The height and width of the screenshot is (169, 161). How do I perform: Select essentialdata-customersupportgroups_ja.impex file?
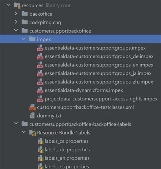click(x=98, y=73)
